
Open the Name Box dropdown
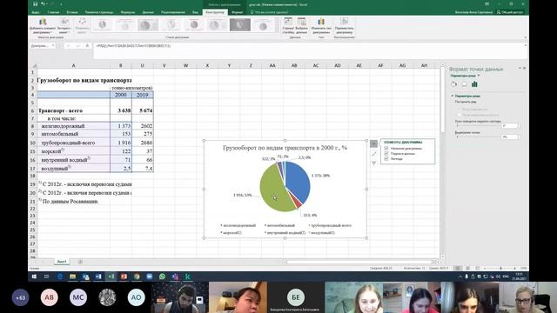point(53,46)
